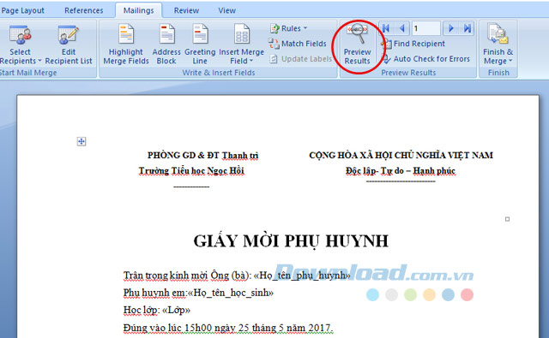Click the line Đúng vào lúc 15h00
This screenshot has height=338, width=549.
(x=228, y=328)
